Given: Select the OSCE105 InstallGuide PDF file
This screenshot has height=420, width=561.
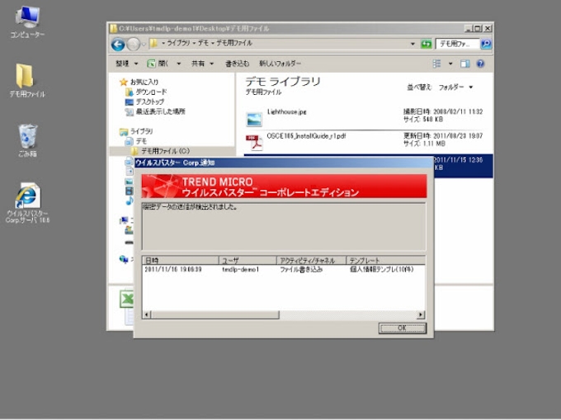Looking at the screenshot, I should pos(305,136).
